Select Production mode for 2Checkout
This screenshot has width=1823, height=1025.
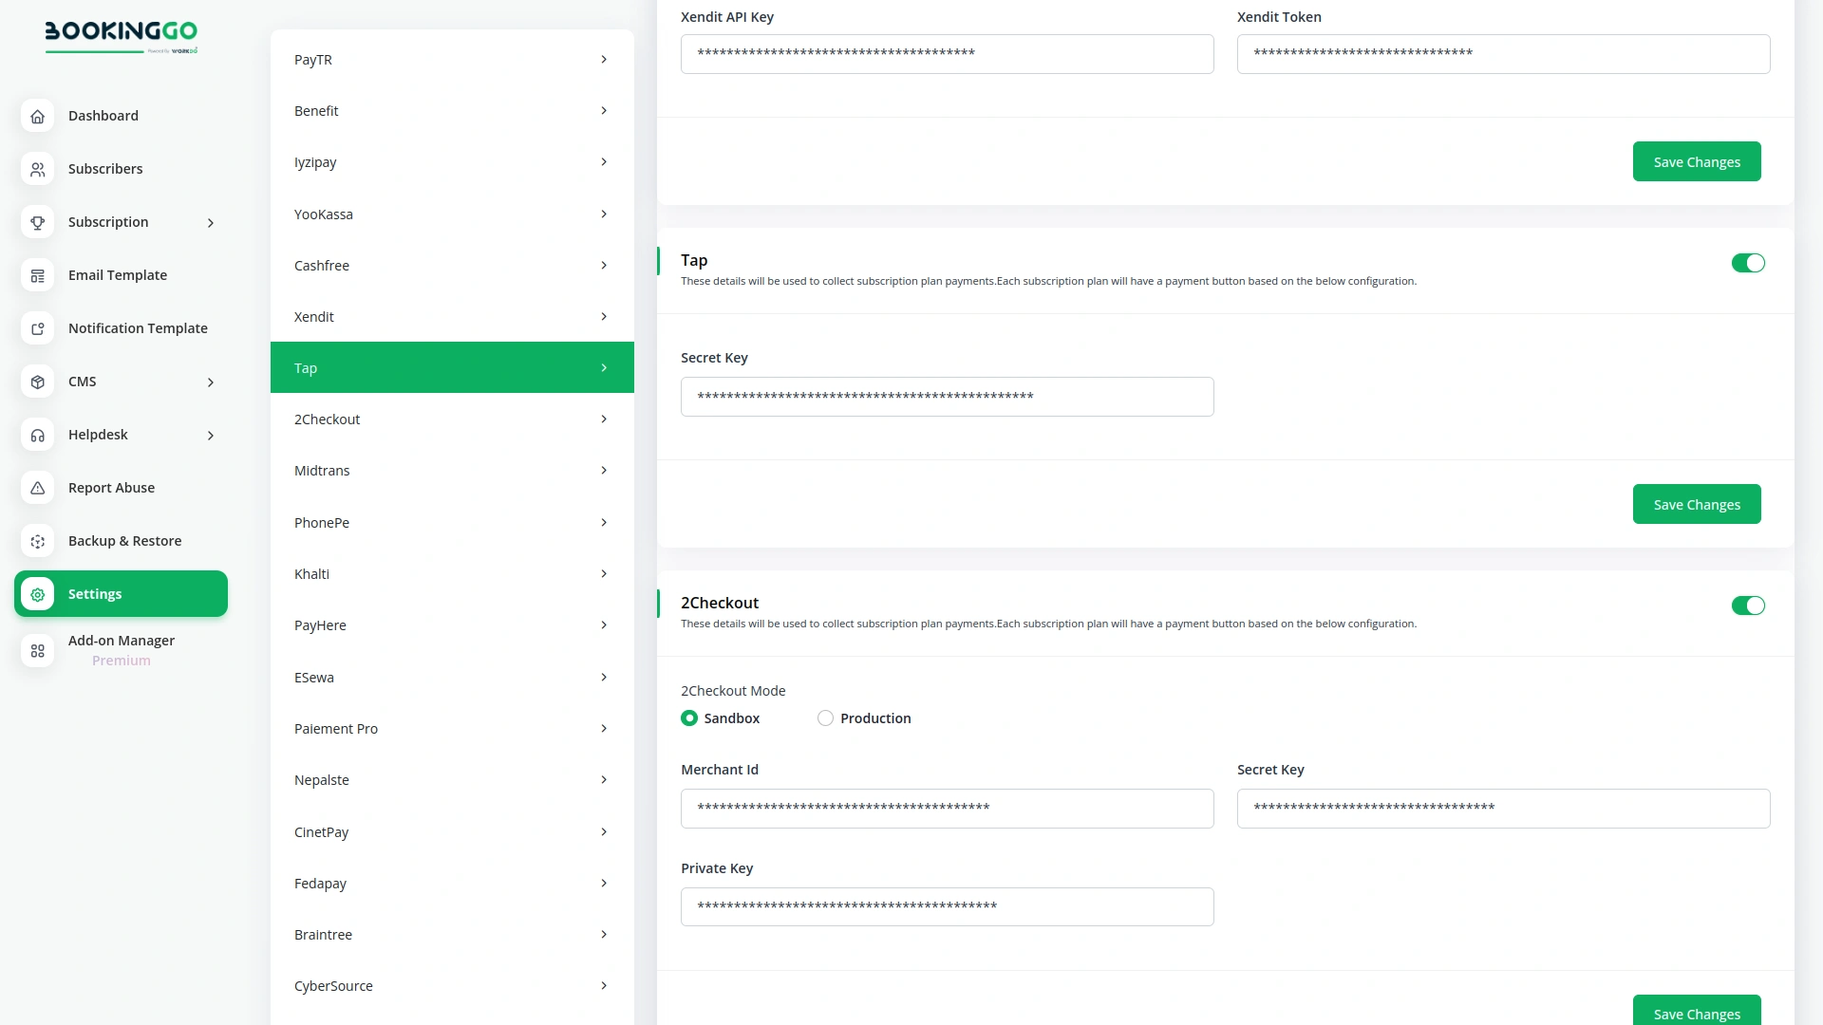(x=824, y=717)
